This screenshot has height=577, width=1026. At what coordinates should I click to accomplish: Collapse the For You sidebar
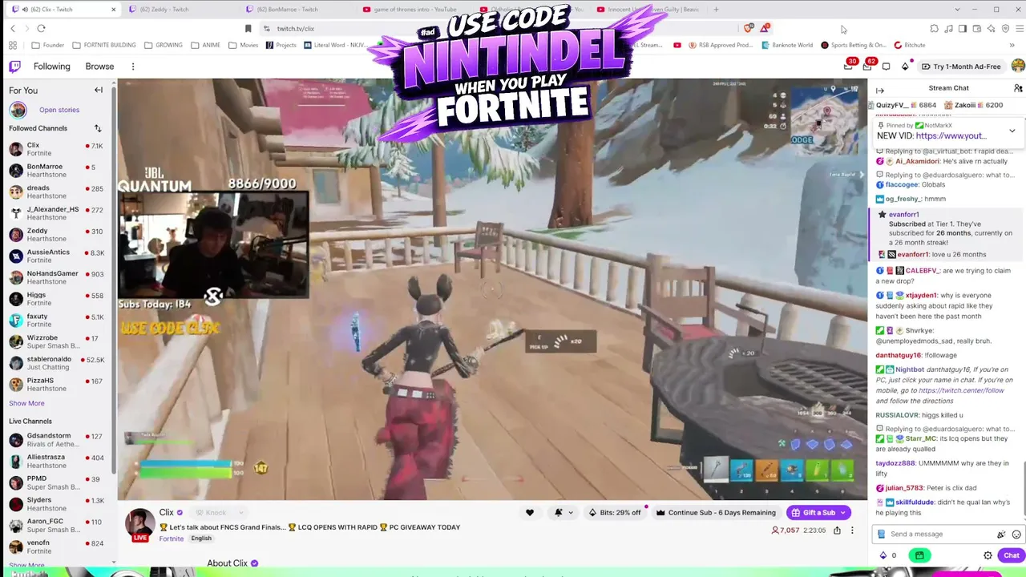[x=99, y=91]
